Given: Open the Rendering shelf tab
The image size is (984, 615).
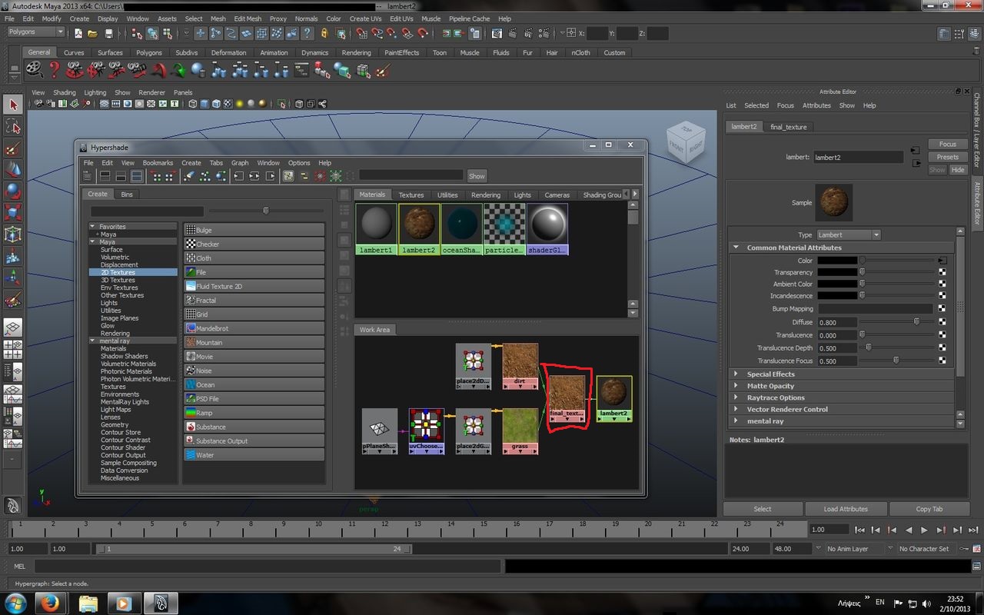Looking at the screenshot, I should [356, 53].
